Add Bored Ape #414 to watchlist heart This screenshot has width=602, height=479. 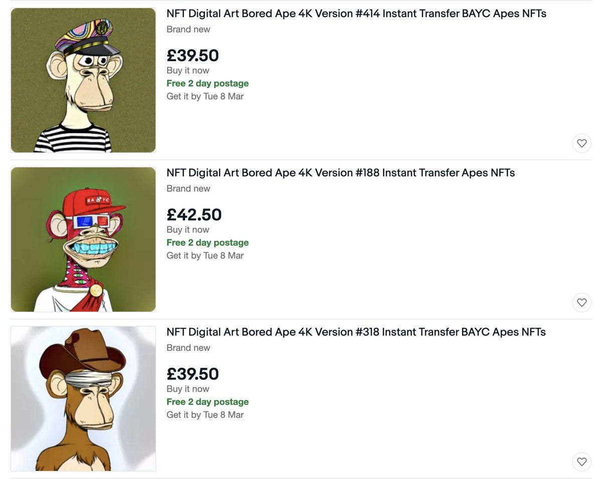point(581,143)
